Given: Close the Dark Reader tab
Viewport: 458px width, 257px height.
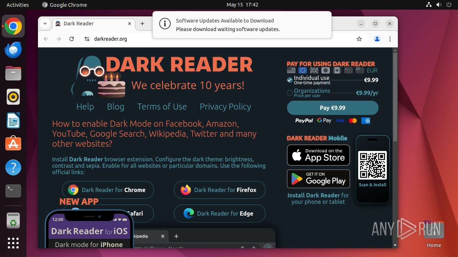Looking at the screenshot, I should [x=130, y=24].
